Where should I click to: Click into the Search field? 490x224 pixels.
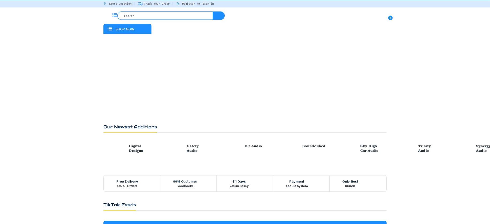[x=165, y=16]
